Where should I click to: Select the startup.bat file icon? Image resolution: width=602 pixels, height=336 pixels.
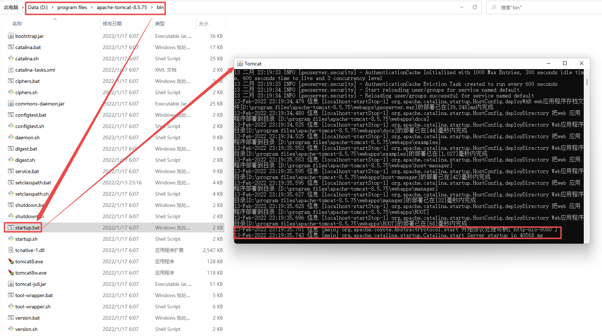(11, 227)
